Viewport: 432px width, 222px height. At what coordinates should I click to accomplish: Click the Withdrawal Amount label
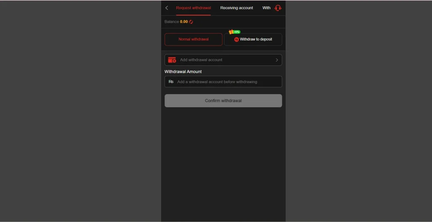[183, 71]
